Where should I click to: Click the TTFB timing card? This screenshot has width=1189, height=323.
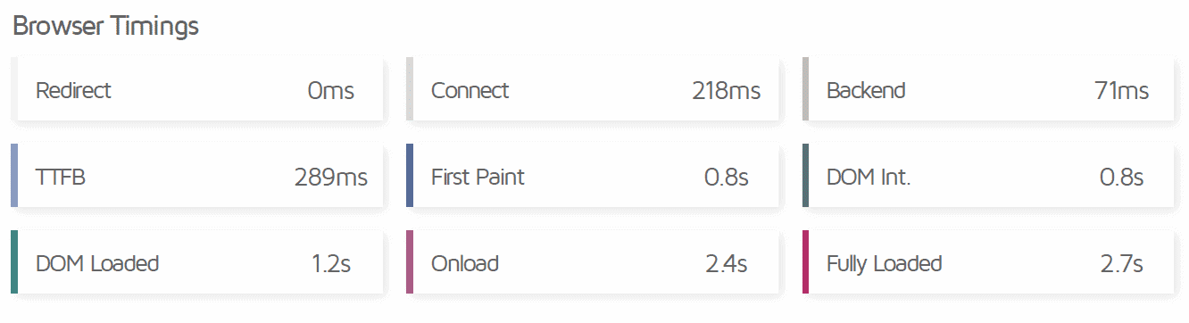coord(197,176)
